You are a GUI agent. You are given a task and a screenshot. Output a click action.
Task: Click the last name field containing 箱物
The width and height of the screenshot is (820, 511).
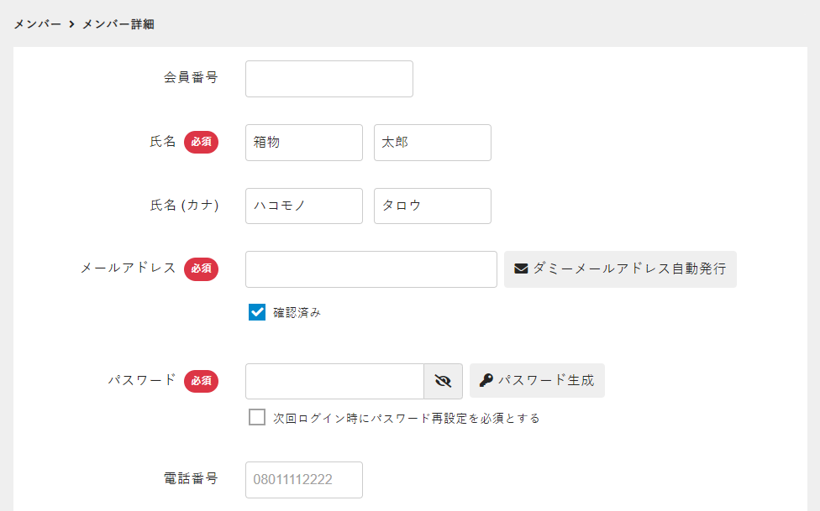303,143
